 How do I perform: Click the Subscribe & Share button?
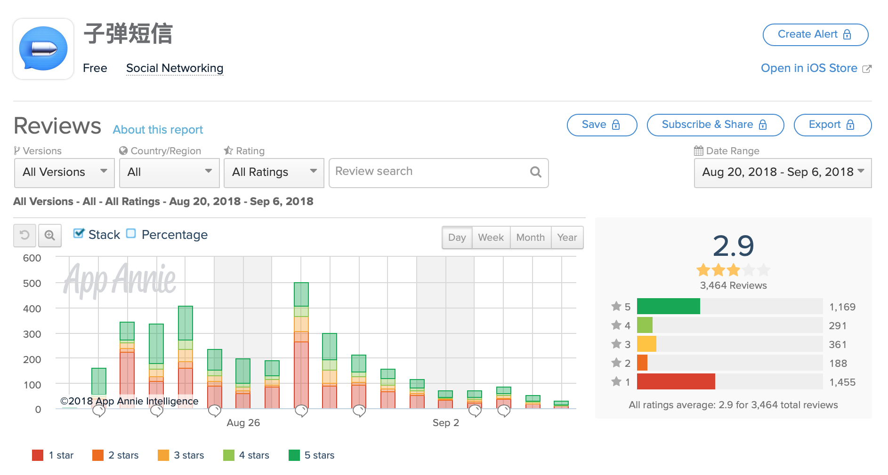click(x=716, y=125)
